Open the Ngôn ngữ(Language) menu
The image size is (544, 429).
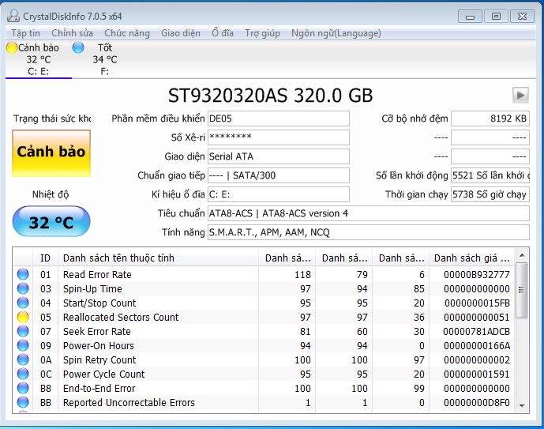tap(336, 33)
